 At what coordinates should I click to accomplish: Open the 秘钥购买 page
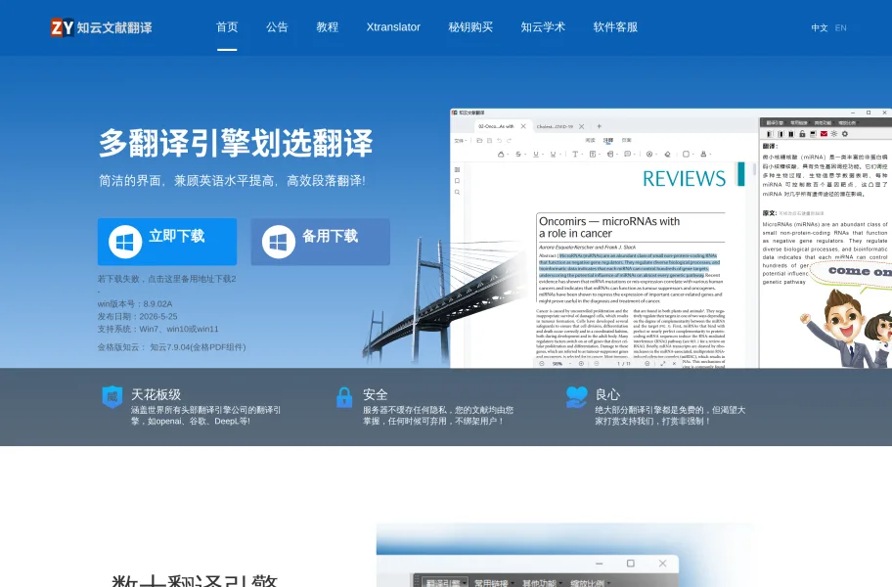click(x=470, y=27)
